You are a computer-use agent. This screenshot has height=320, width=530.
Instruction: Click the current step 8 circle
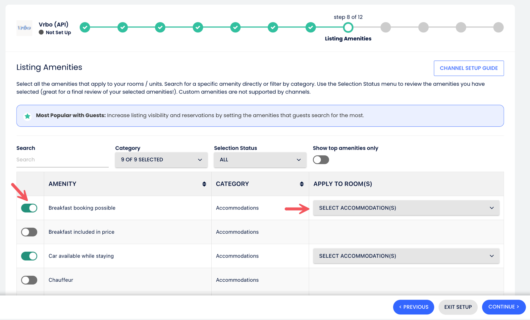click(348, 27)
